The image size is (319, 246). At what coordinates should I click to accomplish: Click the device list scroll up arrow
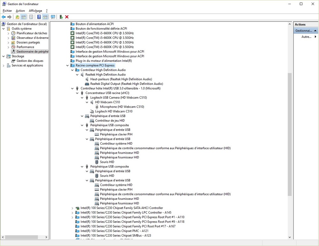[x=290, y=24]
